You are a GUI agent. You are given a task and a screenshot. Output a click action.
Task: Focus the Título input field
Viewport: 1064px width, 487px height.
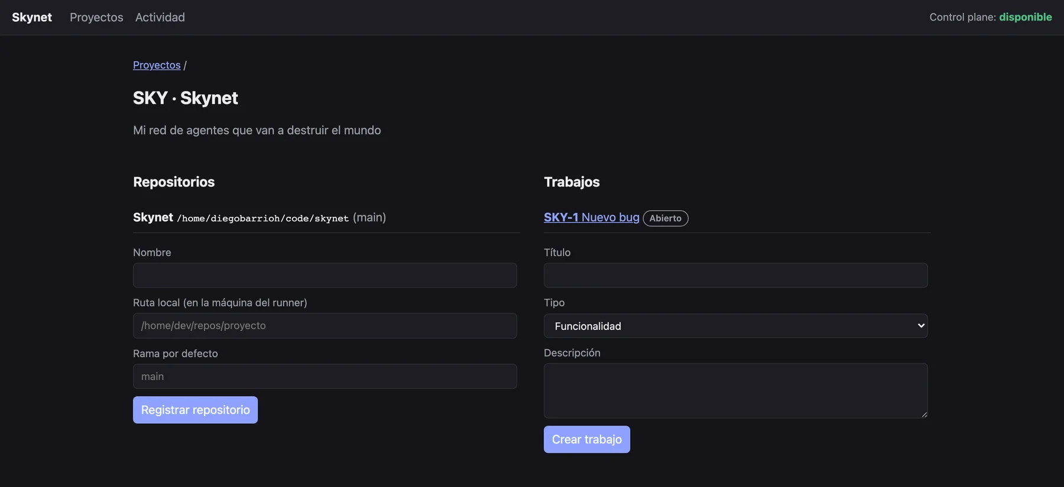coord(736,275)
